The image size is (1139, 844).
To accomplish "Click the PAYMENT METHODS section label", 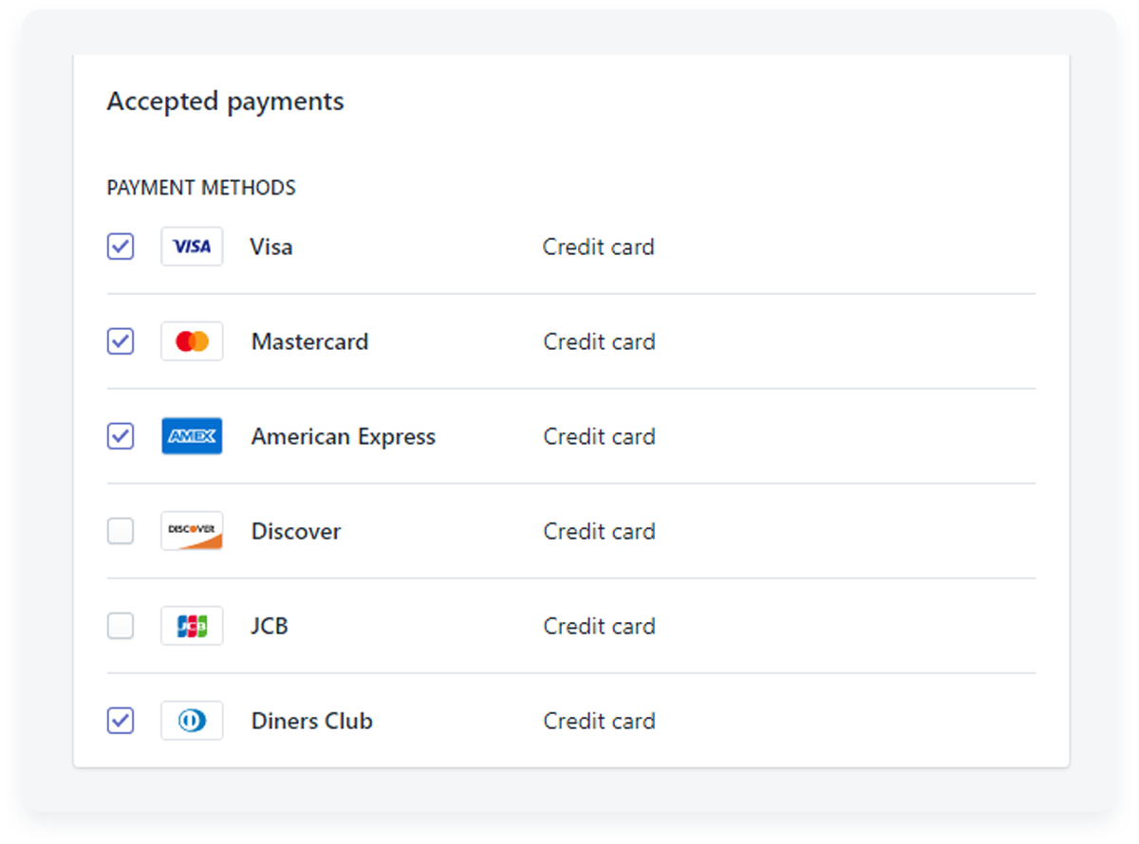I will tap(201, 188).
